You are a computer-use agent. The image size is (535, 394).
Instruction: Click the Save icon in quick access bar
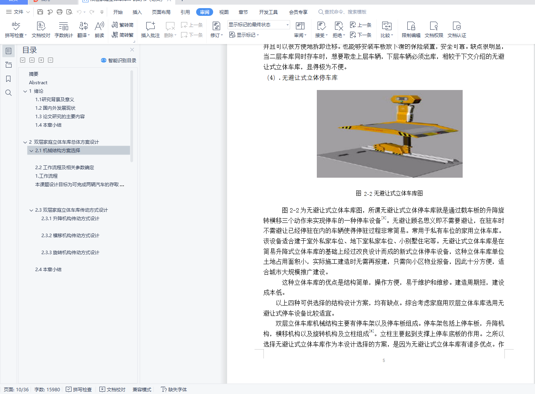[x=40, y=12]
